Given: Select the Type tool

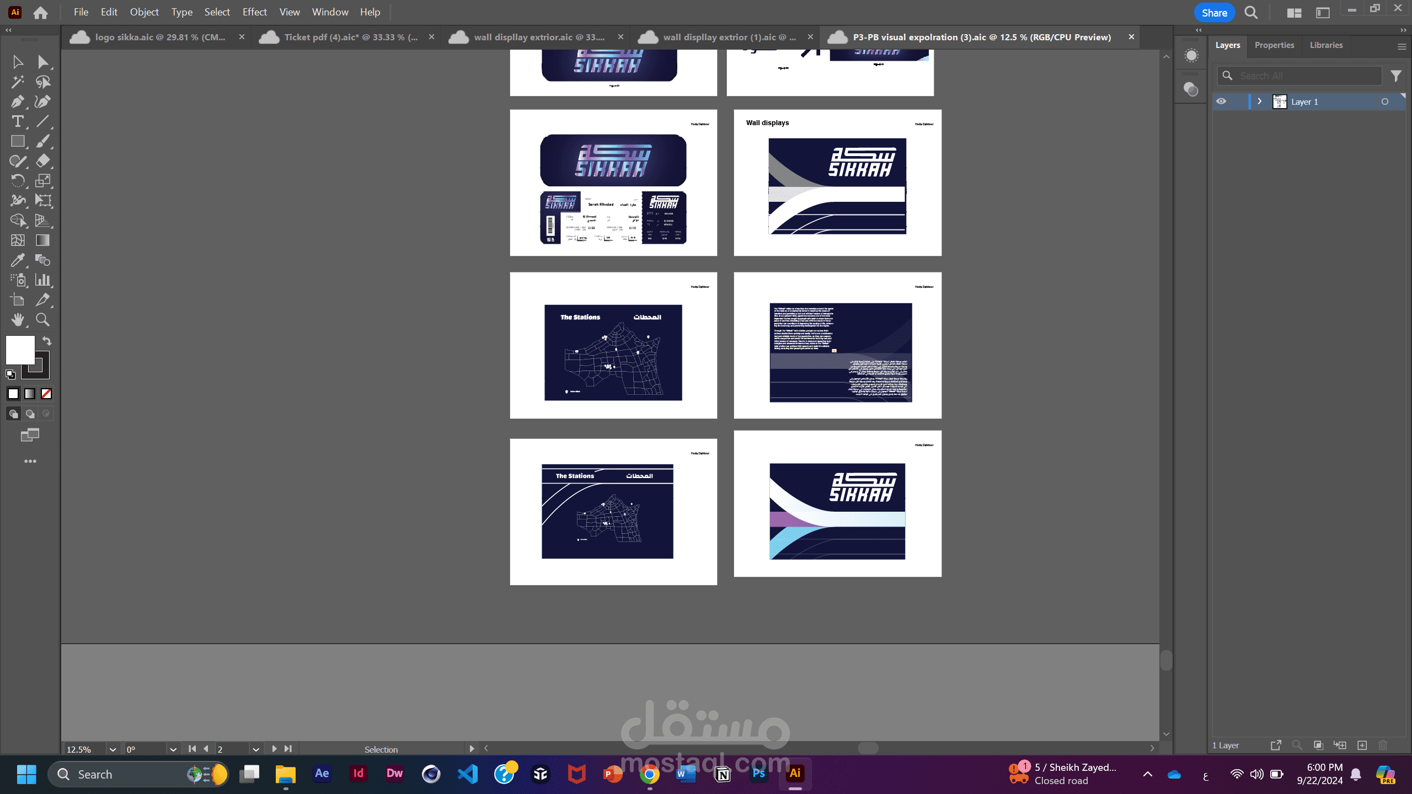Looking at the screenshot, I should (17, 121).
